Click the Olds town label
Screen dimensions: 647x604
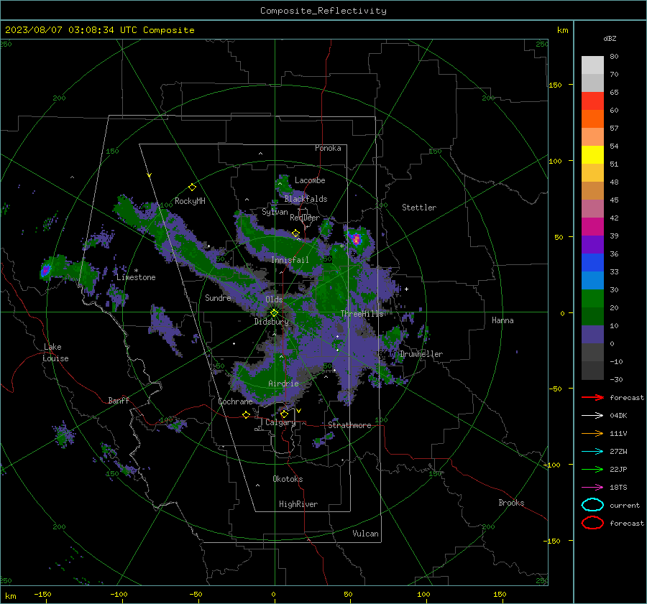click(x=274, y=299)
